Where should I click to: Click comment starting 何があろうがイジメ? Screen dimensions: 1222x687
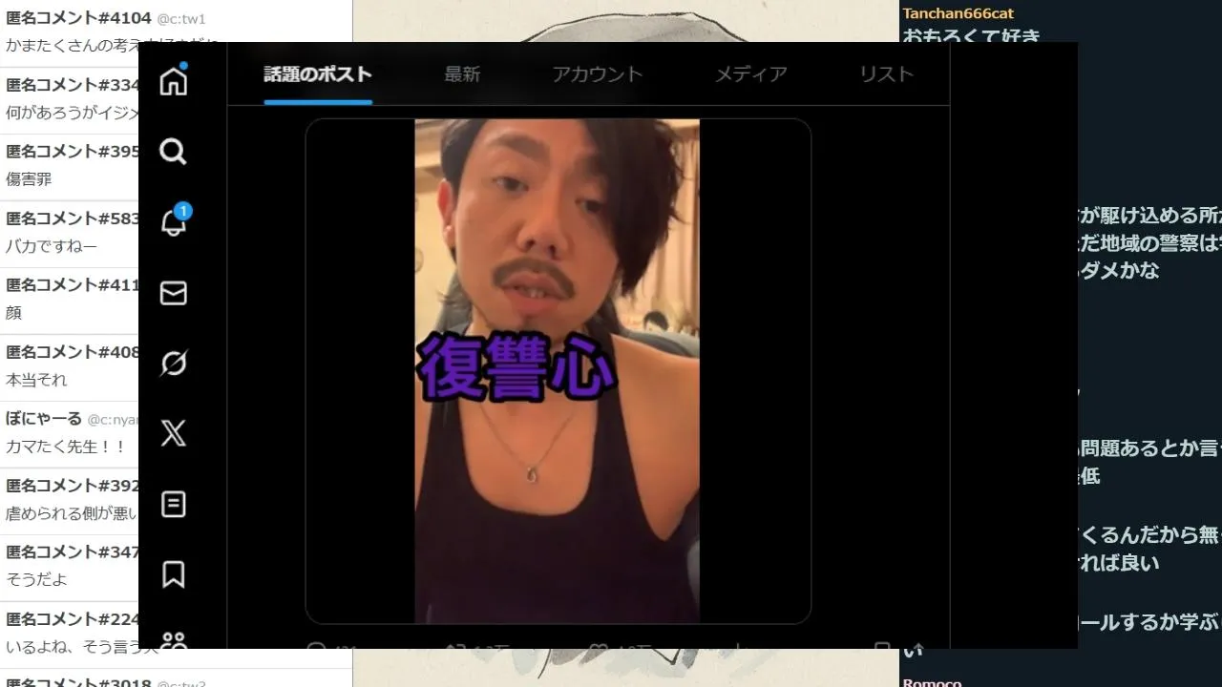click(x=73, y=112)
